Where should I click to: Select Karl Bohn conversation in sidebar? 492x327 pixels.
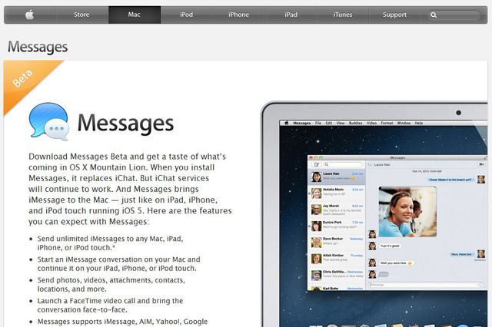click(337, 288)
